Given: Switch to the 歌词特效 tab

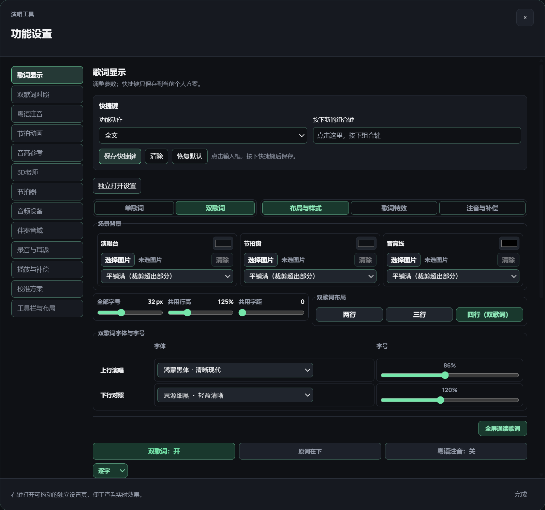Looking at the screenshot, I should point(394,208).
